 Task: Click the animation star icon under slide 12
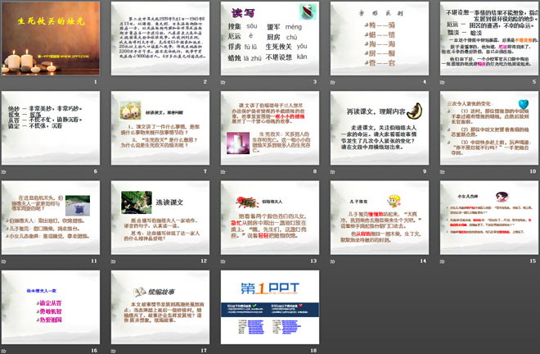tap(113, 261)
